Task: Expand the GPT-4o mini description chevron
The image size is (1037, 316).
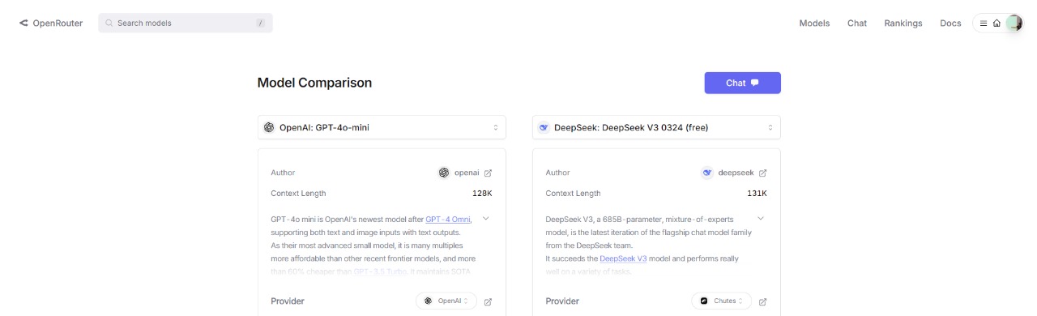Action: (486, 218)
